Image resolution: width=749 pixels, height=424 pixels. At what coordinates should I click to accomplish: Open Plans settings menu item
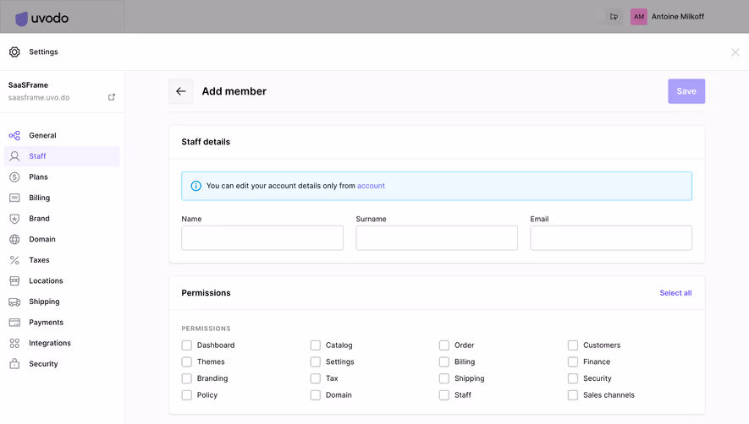pyautogui.click(x=62, y=177)
